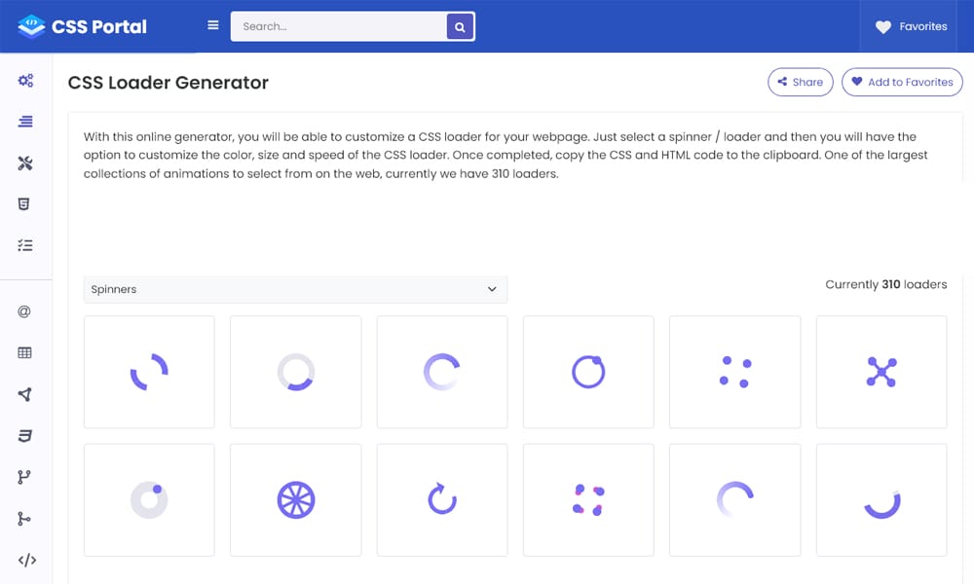
Task: Click the HTML5 shield icon in the sidebar
Action: [x=26, y=203]
